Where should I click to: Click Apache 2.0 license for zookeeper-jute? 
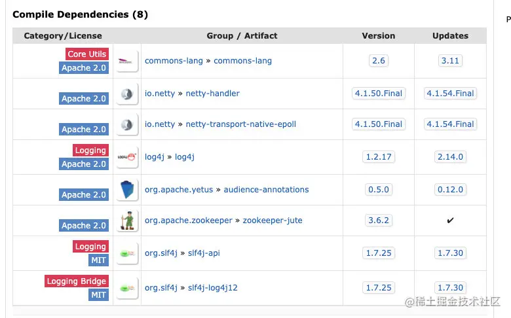[x=84, y=226]
